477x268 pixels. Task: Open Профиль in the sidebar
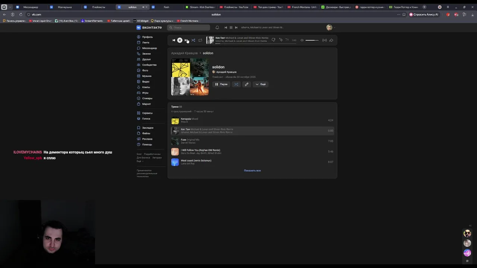pyautogui.click(x=147, y=37)
